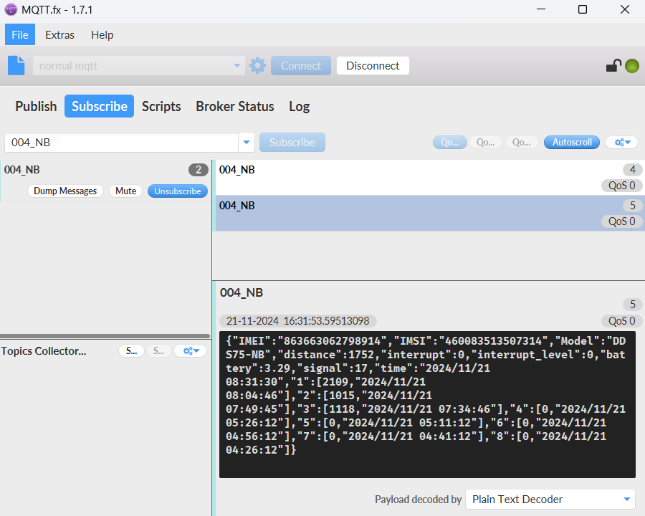
Task: Click the Topics Collector scan button
Action: 131,351
